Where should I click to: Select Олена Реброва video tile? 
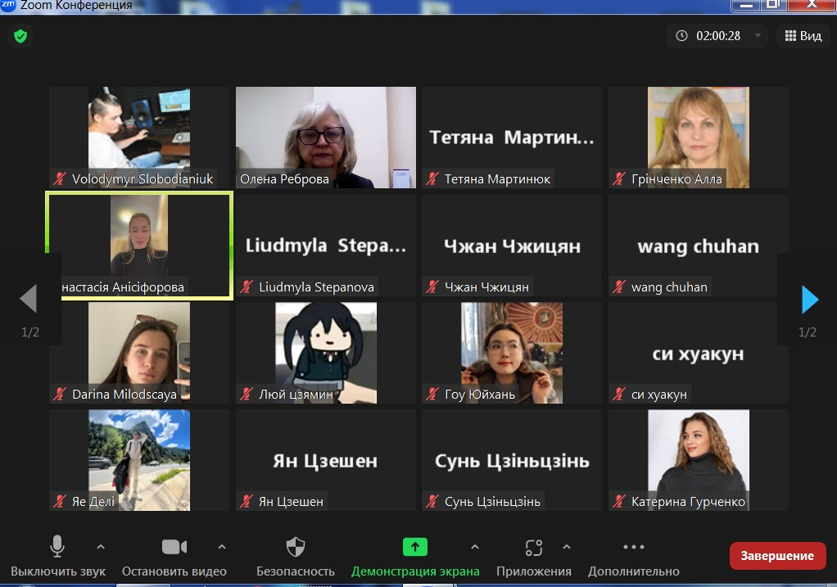point(326,138)
